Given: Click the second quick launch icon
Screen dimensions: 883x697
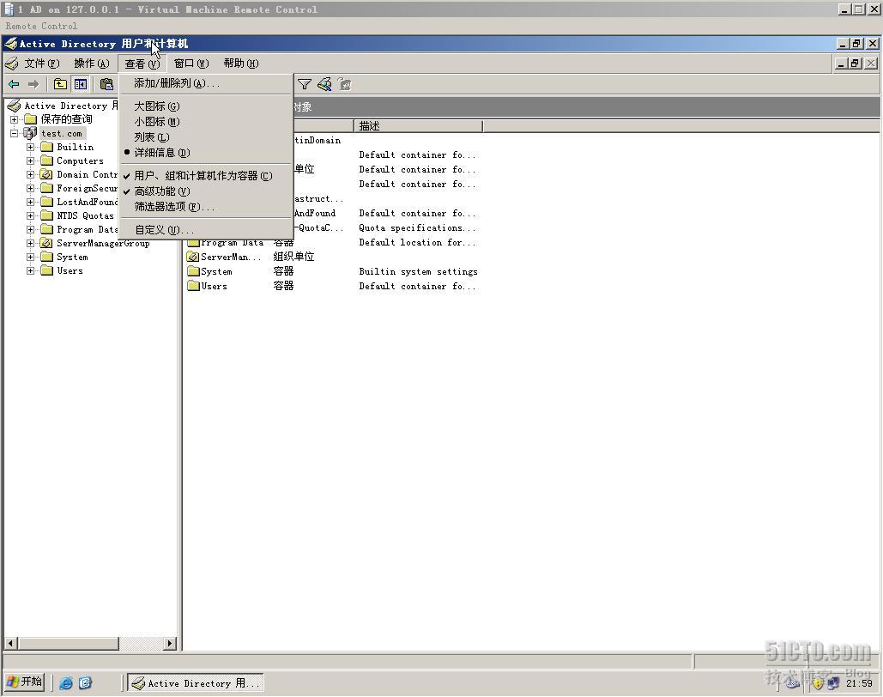Looking at the screenshot, I should pos(85,683).
